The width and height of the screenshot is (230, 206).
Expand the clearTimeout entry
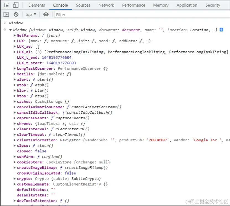15,134
